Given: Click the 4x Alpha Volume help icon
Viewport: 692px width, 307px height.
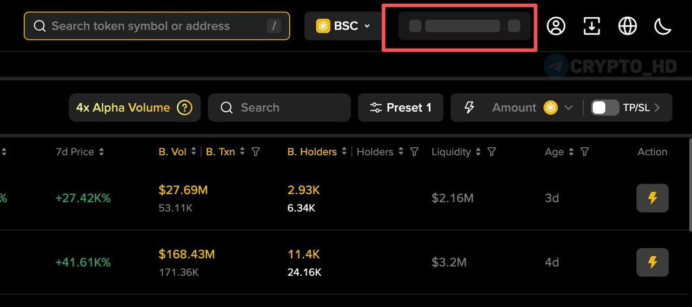Looking at the screenshot, I should (184, 107).
